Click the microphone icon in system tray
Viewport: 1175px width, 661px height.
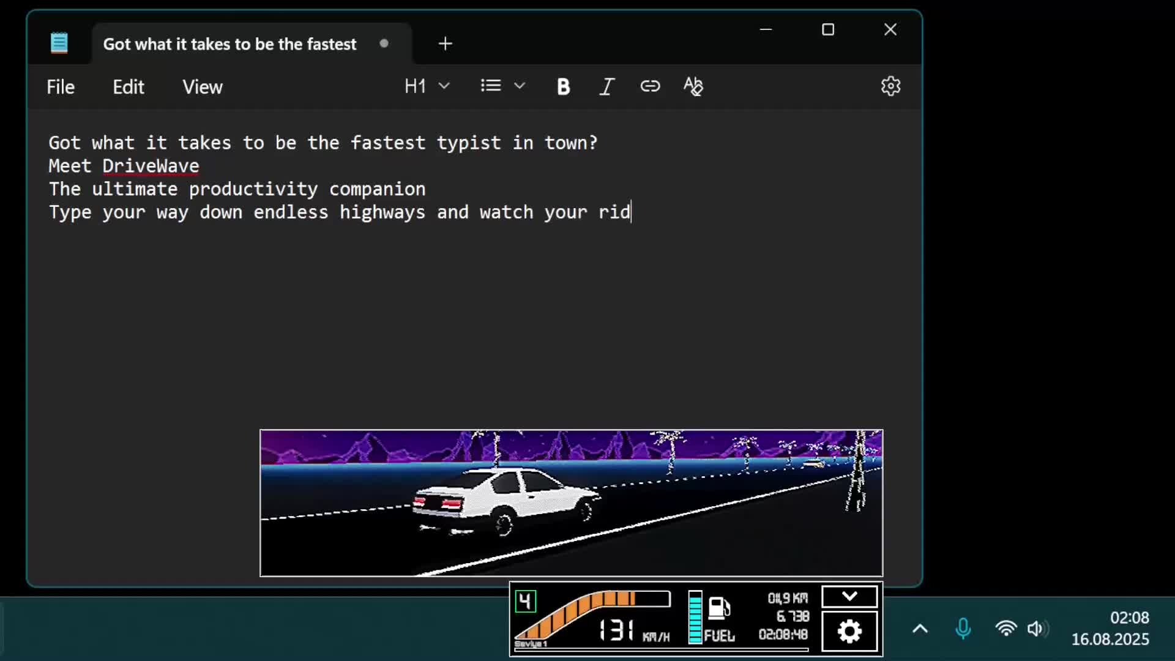coord(963,629)
